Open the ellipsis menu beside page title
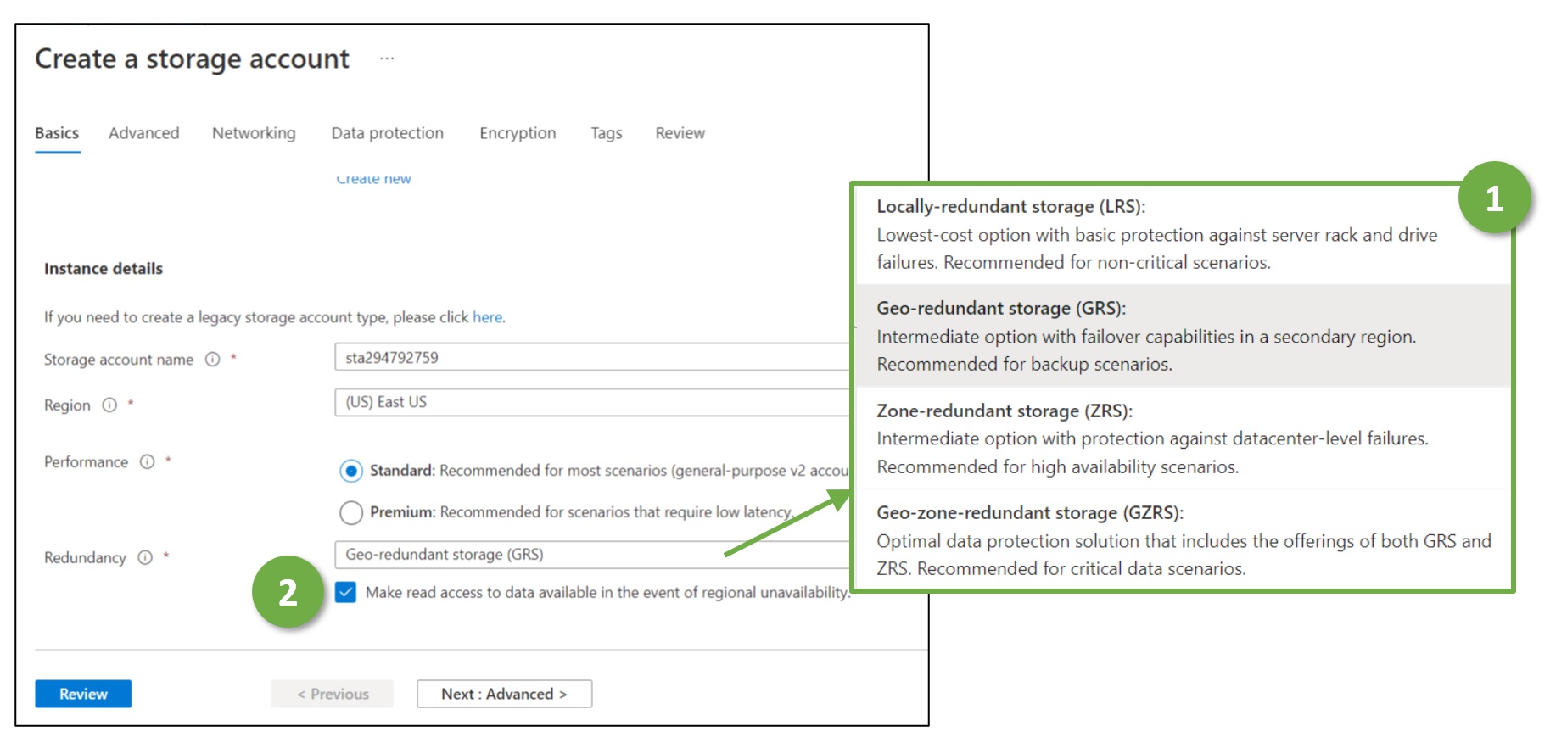 tap(387, 59)
